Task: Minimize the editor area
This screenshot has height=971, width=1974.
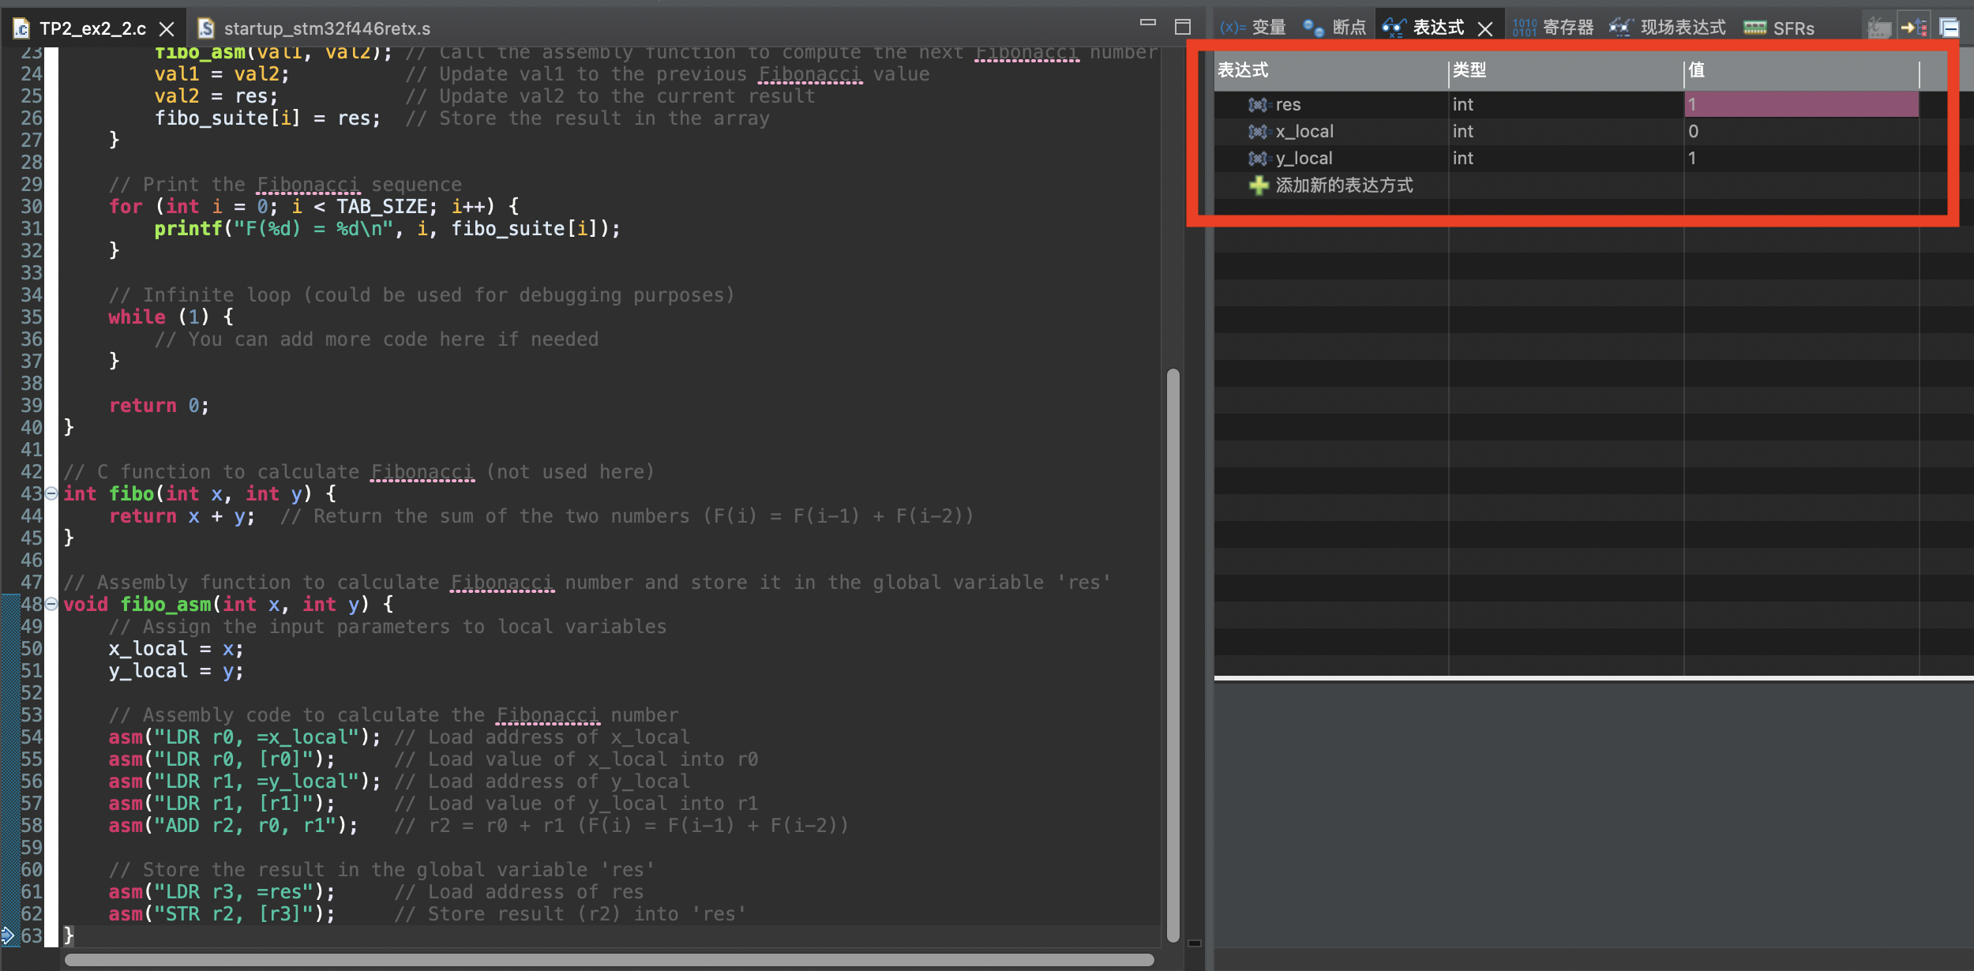Action: [x=1148, y=24]
